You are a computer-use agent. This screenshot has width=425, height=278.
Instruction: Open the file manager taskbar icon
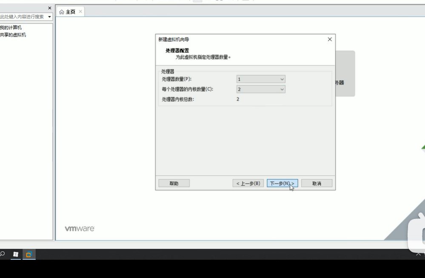tap(16, 254)
